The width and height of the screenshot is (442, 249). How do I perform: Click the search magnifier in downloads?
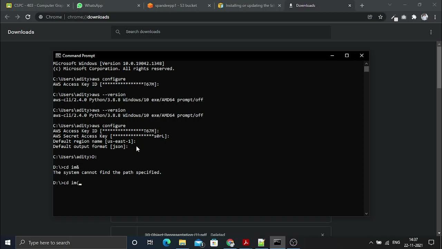(x=118, y=32)
